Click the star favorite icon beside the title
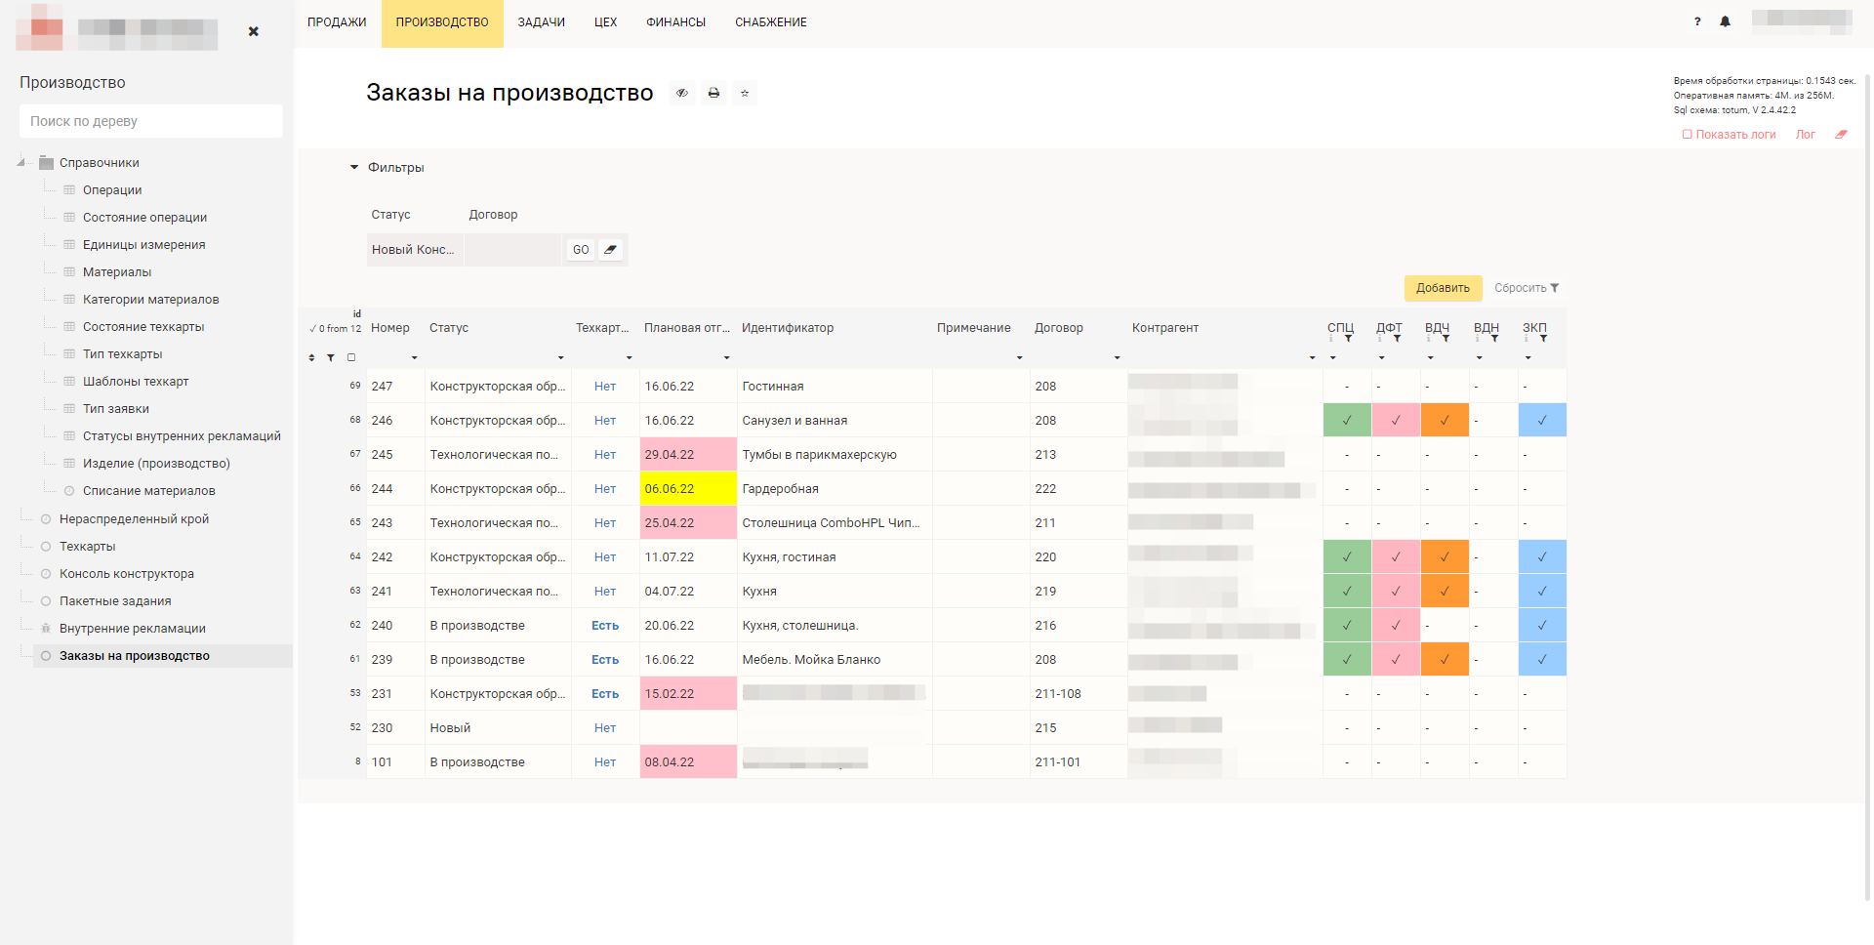1874x945 pixels. click(x=745, y=93)
